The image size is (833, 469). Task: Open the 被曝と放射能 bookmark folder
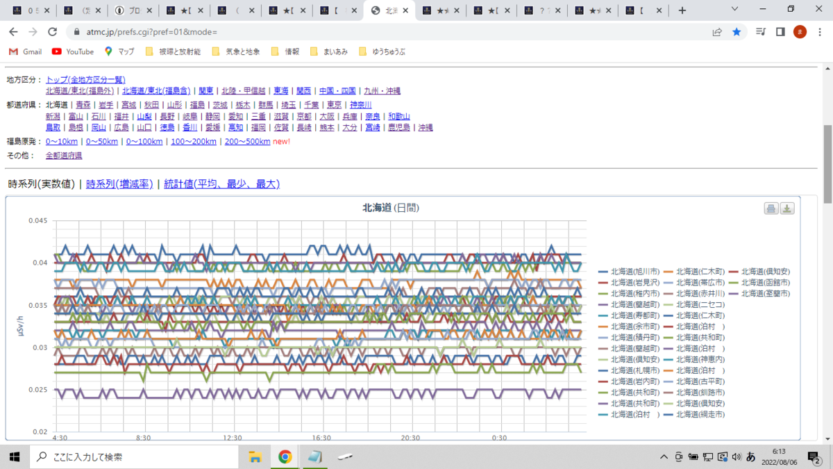tap(173, 51)
